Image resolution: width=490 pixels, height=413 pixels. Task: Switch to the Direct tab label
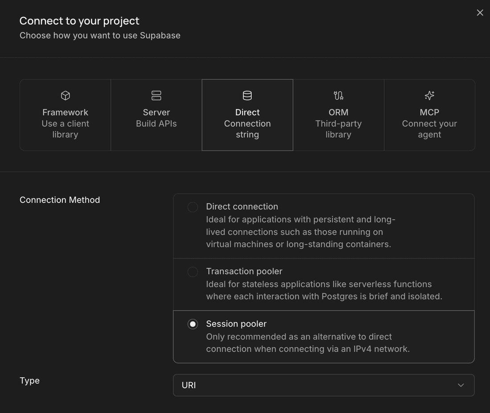(247, 113)
